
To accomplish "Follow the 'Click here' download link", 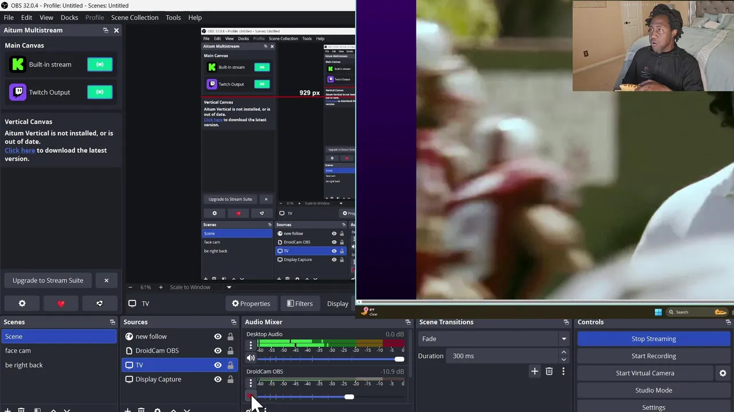I will coord(20,150).
